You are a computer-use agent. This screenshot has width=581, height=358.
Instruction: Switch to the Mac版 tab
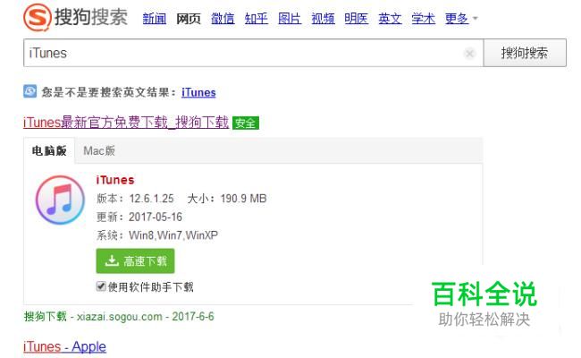(99, 150)
